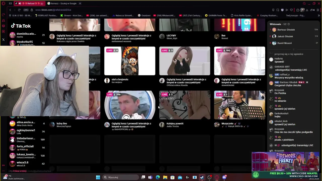Click the Firework Frenzy advertisement banner

pos(285,165)
